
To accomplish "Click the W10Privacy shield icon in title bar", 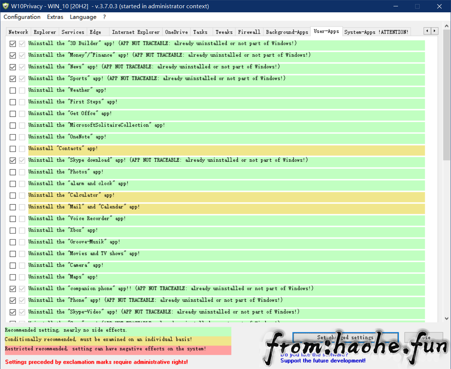I will click(x=5, y=6).
